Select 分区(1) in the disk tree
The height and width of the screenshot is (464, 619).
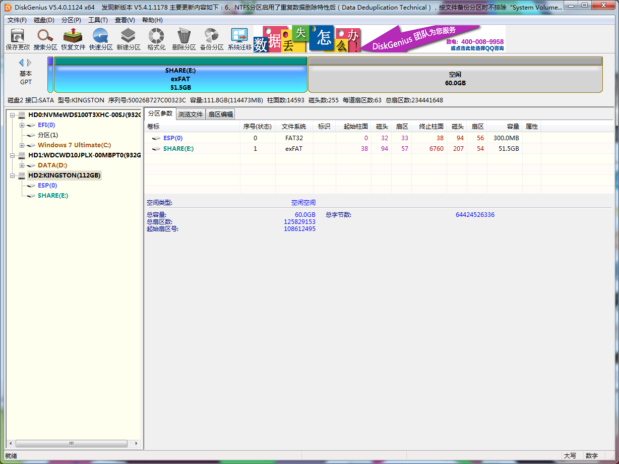[x=48, y=135]
